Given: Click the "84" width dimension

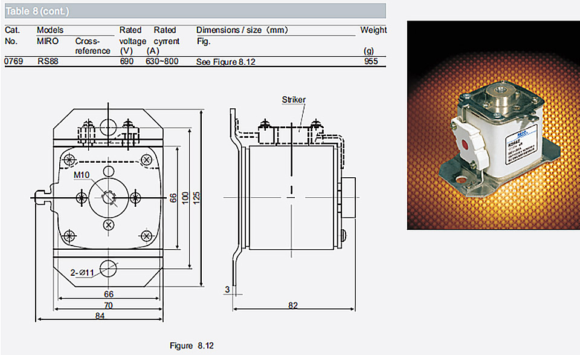Looking at the screenshot, I should 100,316.
